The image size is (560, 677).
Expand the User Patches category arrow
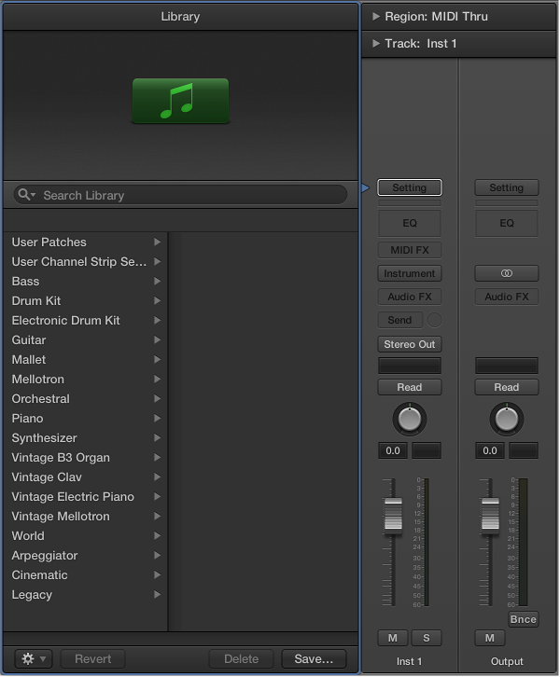tap(158, 242)
